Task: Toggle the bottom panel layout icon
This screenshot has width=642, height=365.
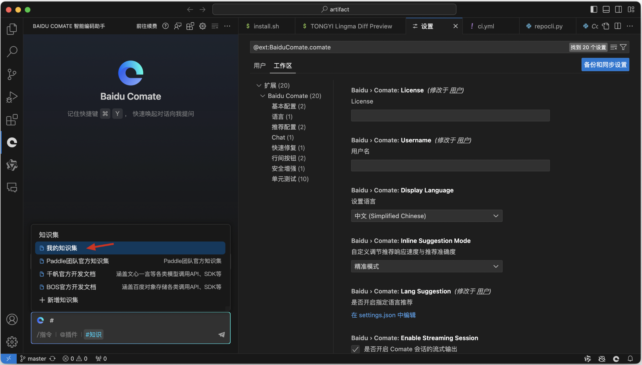Action: (606, 9)
